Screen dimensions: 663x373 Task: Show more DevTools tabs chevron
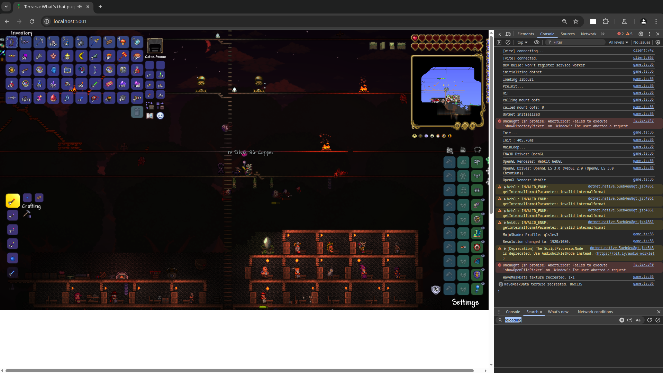point(603,34)
